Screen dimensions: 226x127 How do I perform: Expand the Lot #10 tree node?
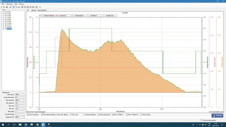(3, 23)
